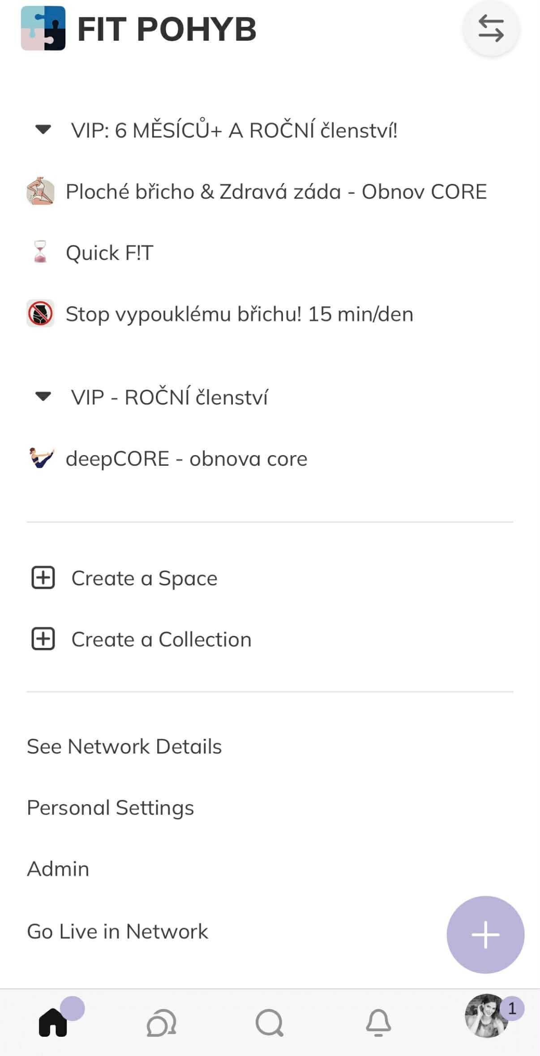540x1056 pixels.
Task: Open Ploché břicho & Zdravá záda space
Action: click(x=276, y=192)
